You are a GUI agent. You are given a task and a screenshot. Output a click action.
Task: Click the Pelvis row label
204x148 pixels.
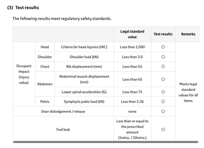(45, 102)
